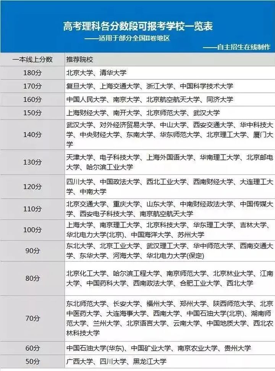Image resolution: width=275 pixels, height=371 pixels.
Task: Click the title 高考理科各分数段可报考学校一览表
Action: click(138, 26)
